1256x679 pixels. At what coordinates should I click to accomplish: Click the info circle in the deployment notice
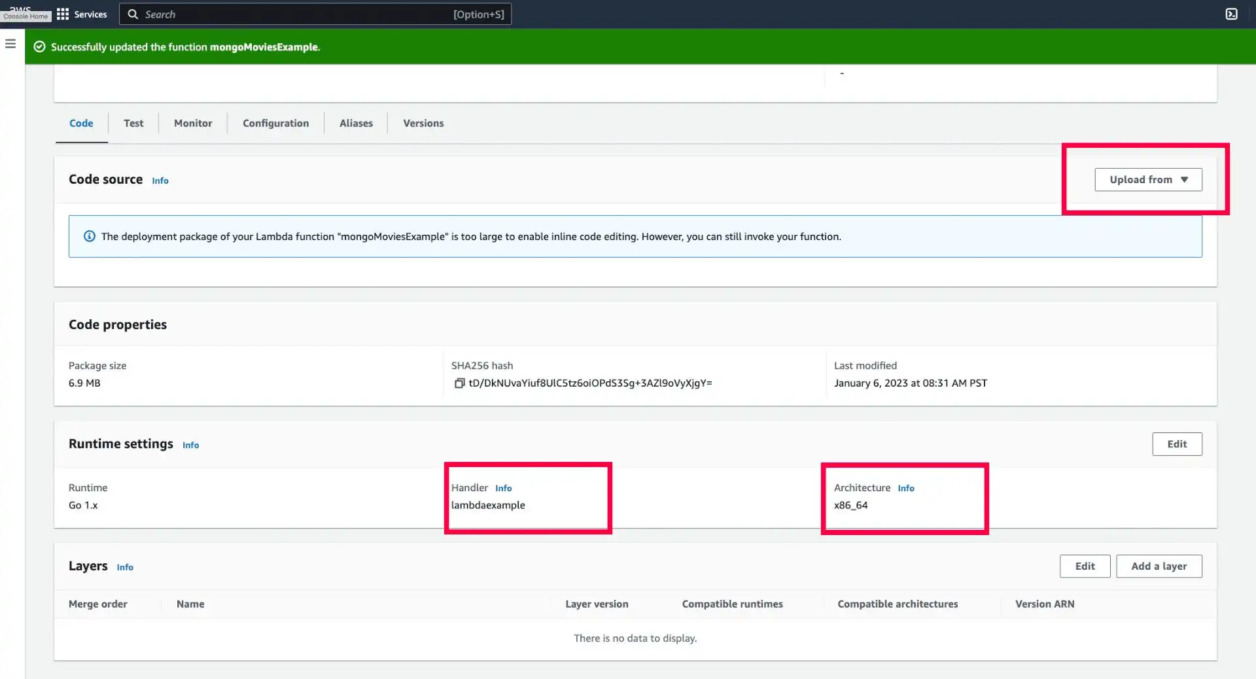pos(89,236)
